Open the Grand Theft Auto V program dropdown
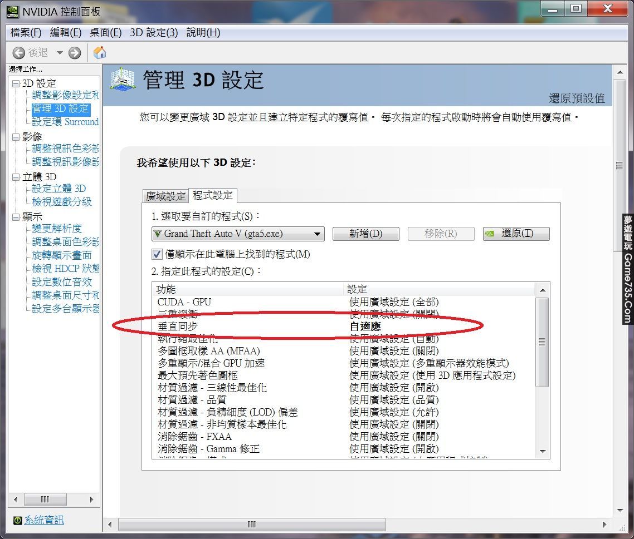 238,234
